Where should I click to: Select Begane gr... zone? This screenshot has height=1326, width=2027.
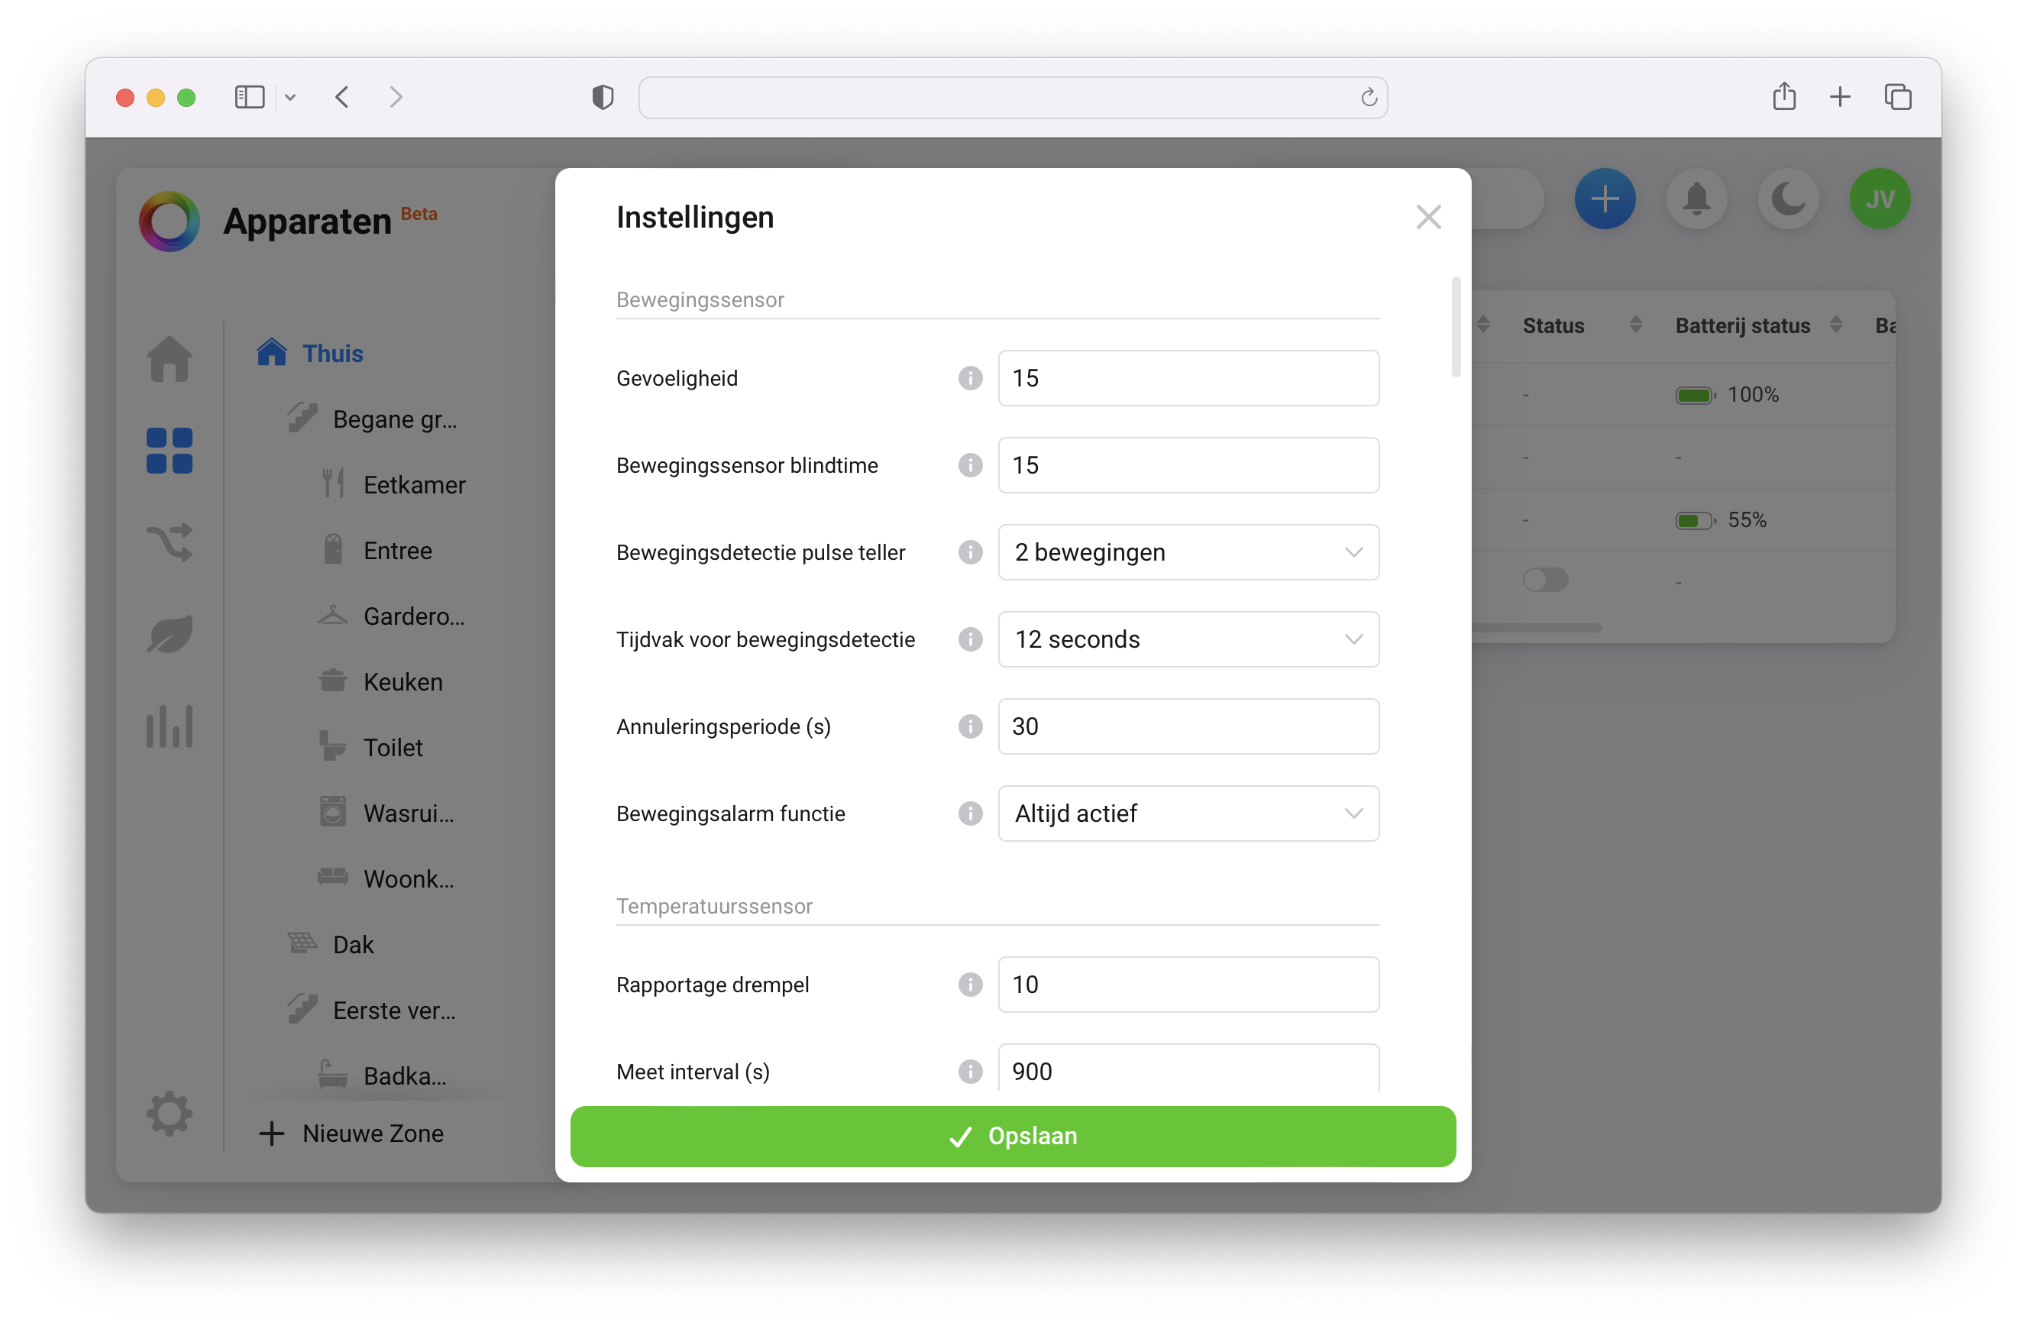[372, 419]
